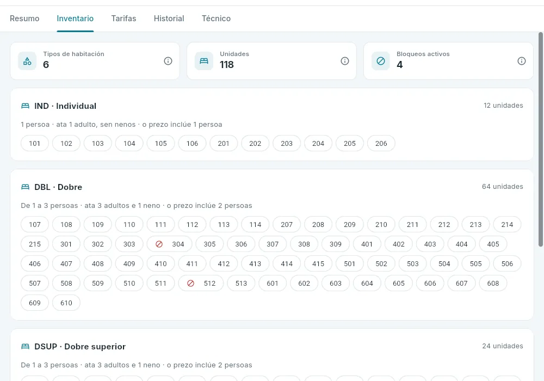Click room chip 401
The width and height of the screenshot is (544, 381).
pos(367,244)
